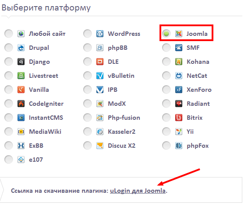Pick the Kasseler2 radio button
The width and height of the screenshot is (248, 205).
[88, 132]
